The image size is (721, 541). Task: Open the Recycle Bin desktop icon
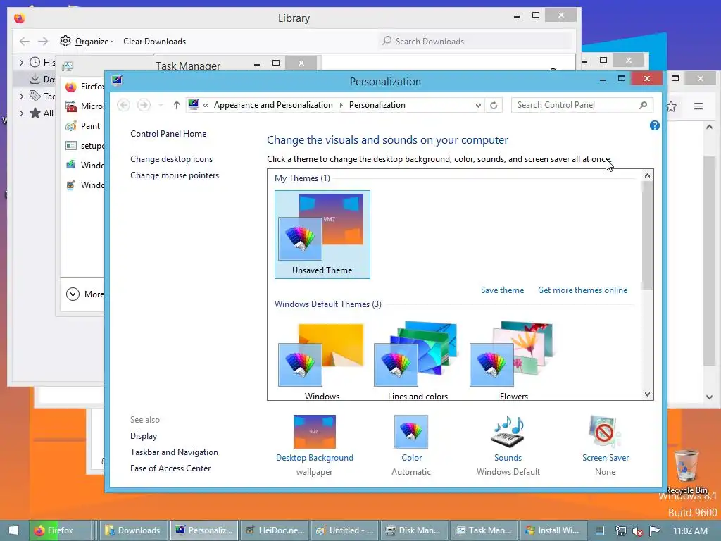[x=686, y=471]
